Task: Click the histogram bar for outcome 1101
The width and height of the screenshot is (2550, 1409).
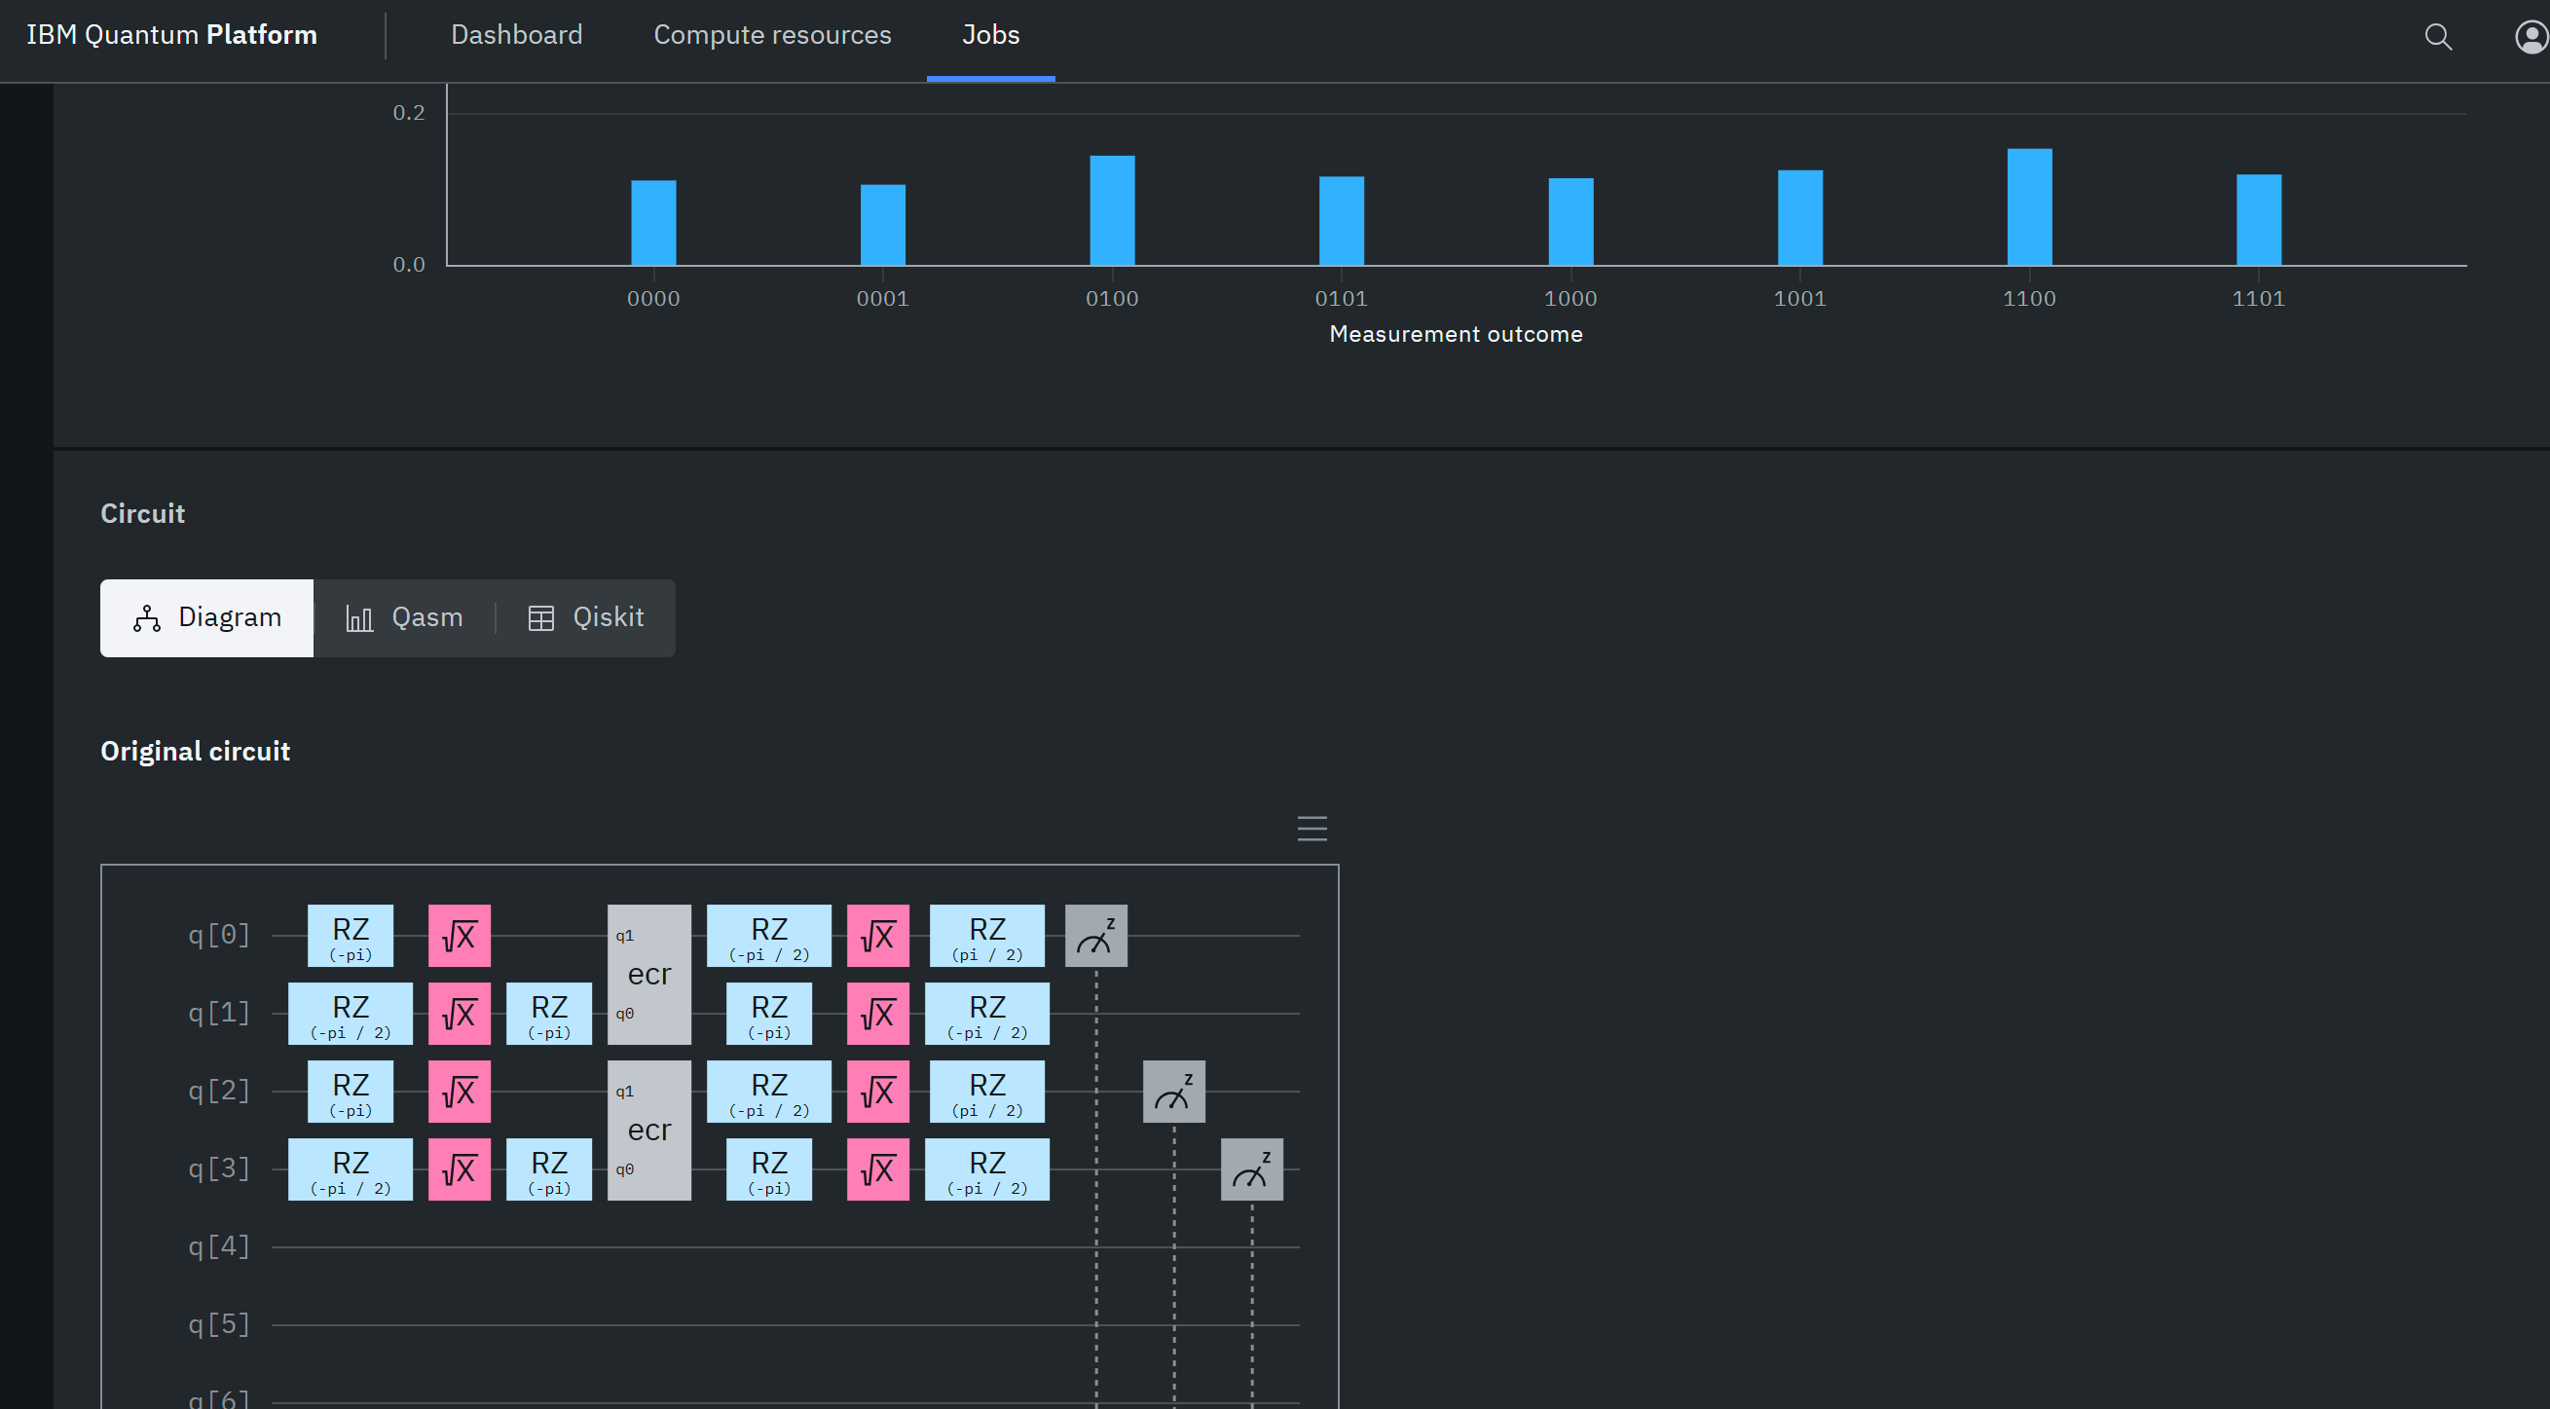Action: tap(2259, 220)
